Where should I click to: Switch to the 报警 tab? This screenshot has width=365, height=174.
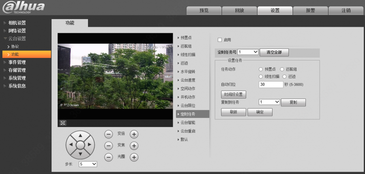pyautogui.click(x=311, y=11)
